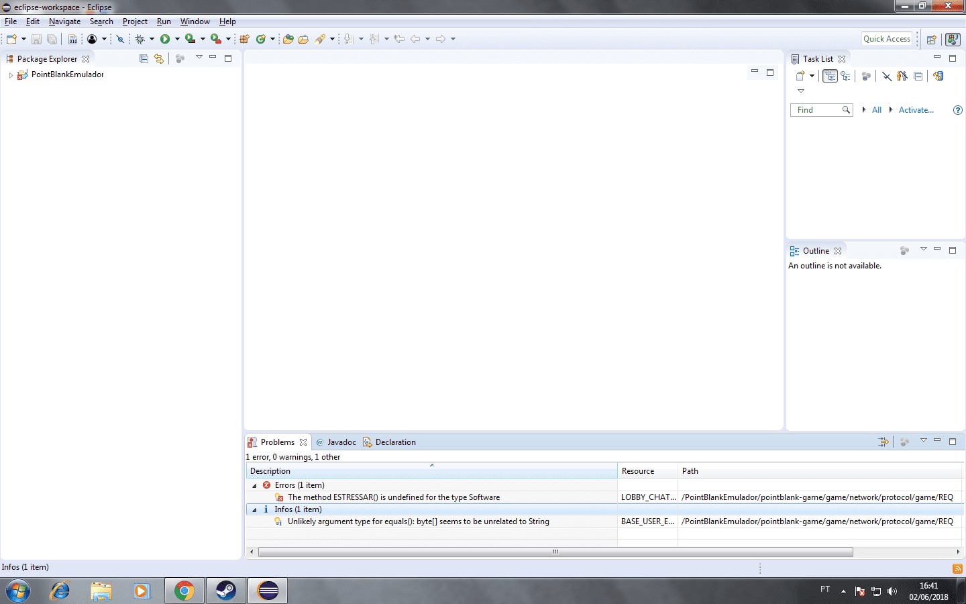Click the Last Edit Location arrow icon
The image size is (966, 604).
[399, 39]
